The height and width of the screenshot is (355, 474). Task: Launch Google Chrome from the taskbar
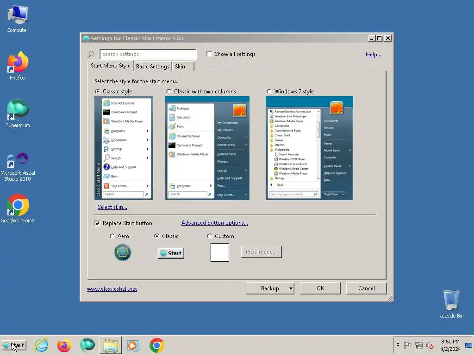coord(156,345)
